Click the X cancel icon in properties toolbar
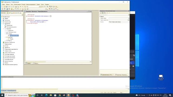 tap(107, 13)
